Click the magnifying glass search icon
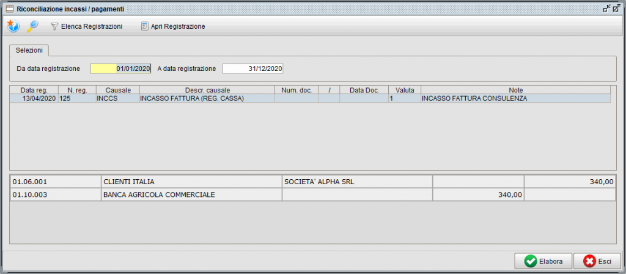The width and height of the screenshot is (626, 274). point(32,26)
